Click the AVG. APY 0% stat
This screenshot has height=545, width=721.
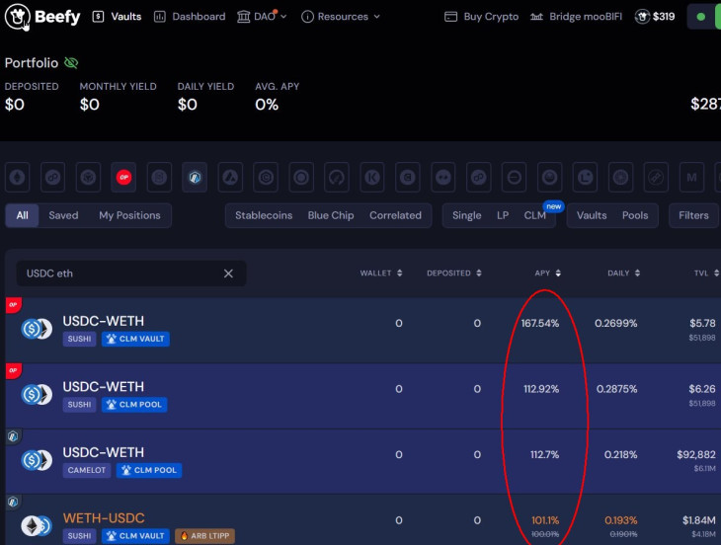[x=277, y=97]
